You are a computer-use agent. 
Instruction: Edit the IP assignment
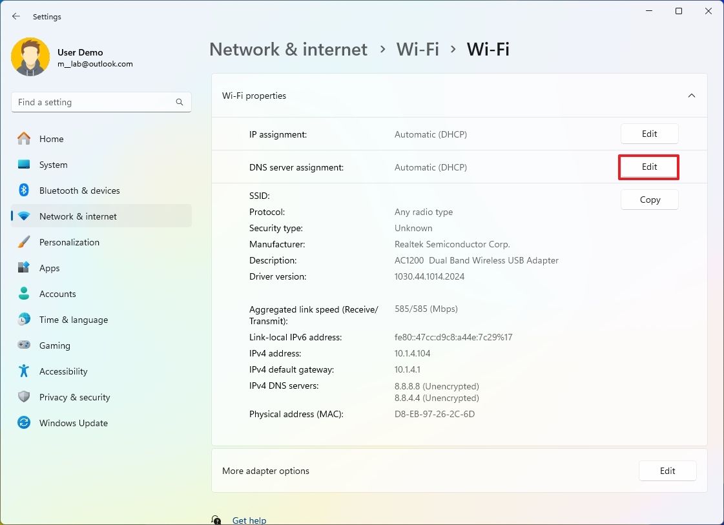649,134
